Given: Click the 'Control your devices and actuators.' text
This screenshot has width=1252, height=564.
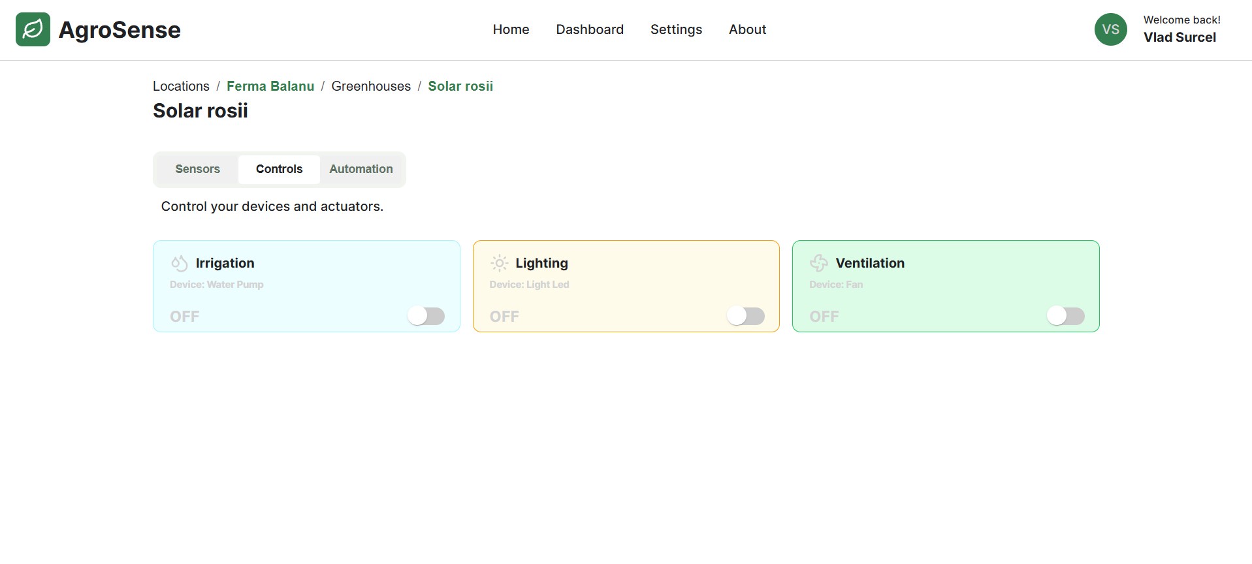Looking at the screenshot, I should (272, 206).
